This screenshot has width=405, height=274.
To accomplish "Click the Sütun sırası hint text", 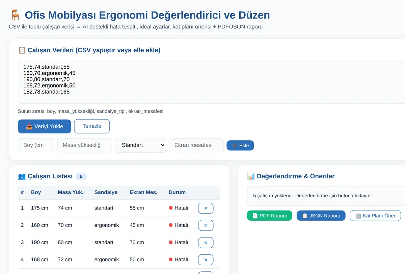I will (90, 111).
